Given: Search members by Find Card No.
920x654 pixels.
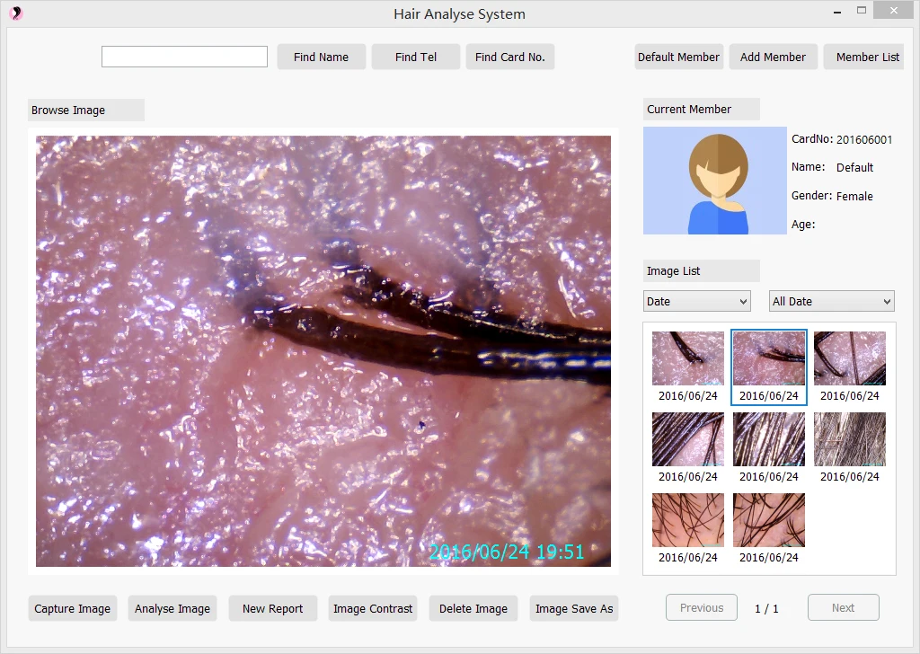Looking at the screenshot, I should 509,57.
